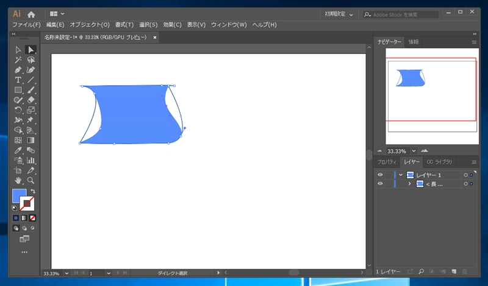
Task: Click the Home icon button
Action: pyautogui.click(x=31, y=14)
